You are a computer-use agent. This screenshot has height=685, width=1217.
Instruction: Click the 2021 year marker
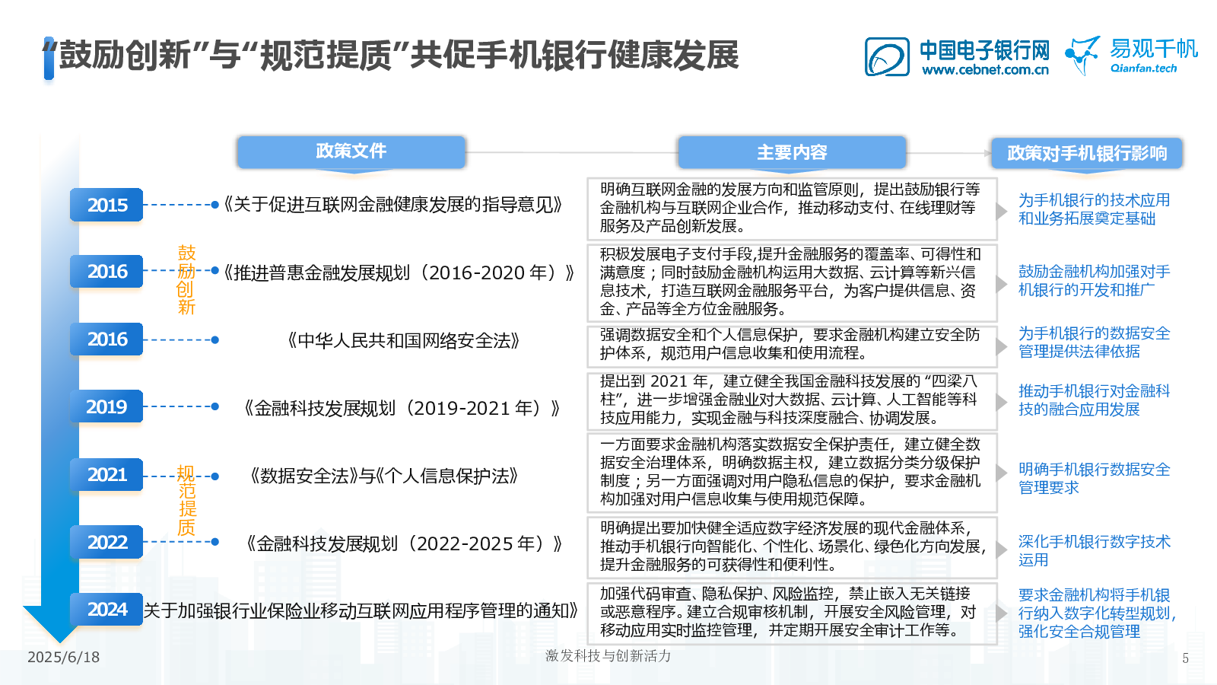click(x=106, y=474)
